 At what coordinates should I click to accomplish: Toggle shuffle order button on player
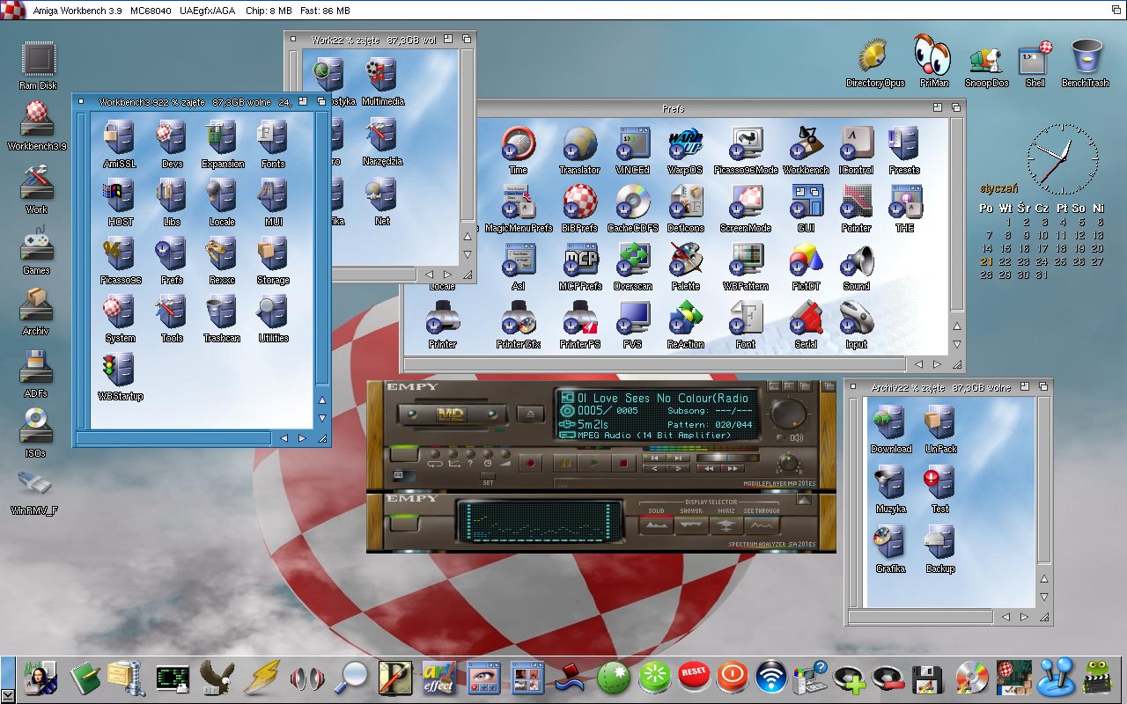pos(453,454)
